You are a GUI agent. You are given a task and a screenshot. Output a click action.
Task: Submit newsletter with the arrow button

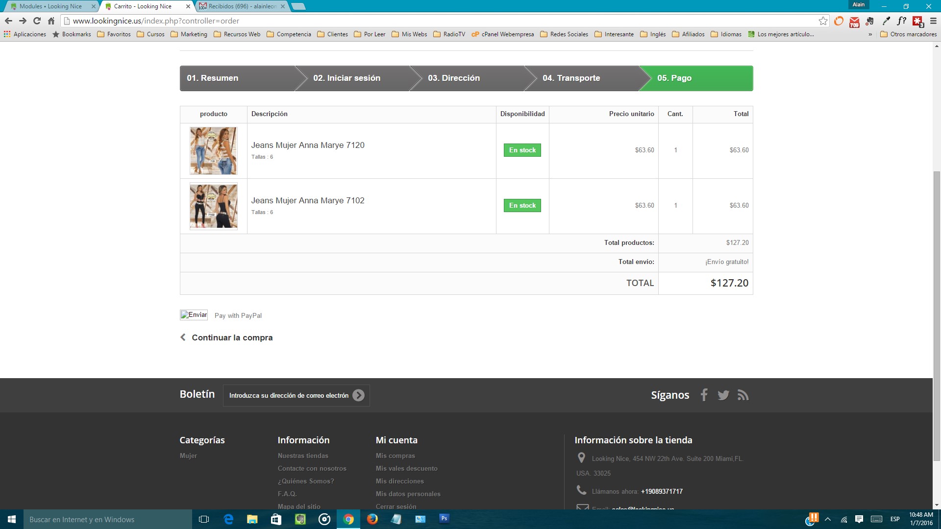tap(358, 395)
